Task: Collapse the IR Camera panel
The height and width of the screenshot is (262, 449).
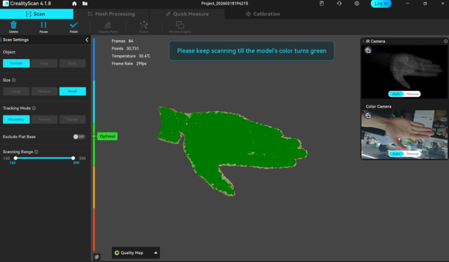Action: 362,42
